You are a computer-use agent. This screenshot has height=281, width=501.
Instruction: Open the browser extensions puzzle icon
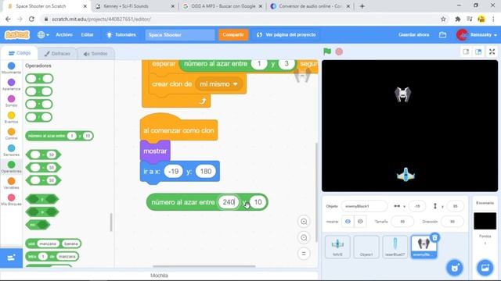457,19
